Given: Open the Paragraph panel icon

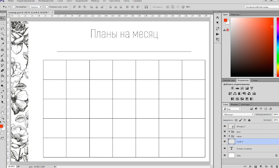Looking at the screenshot, I should [218, 23].
